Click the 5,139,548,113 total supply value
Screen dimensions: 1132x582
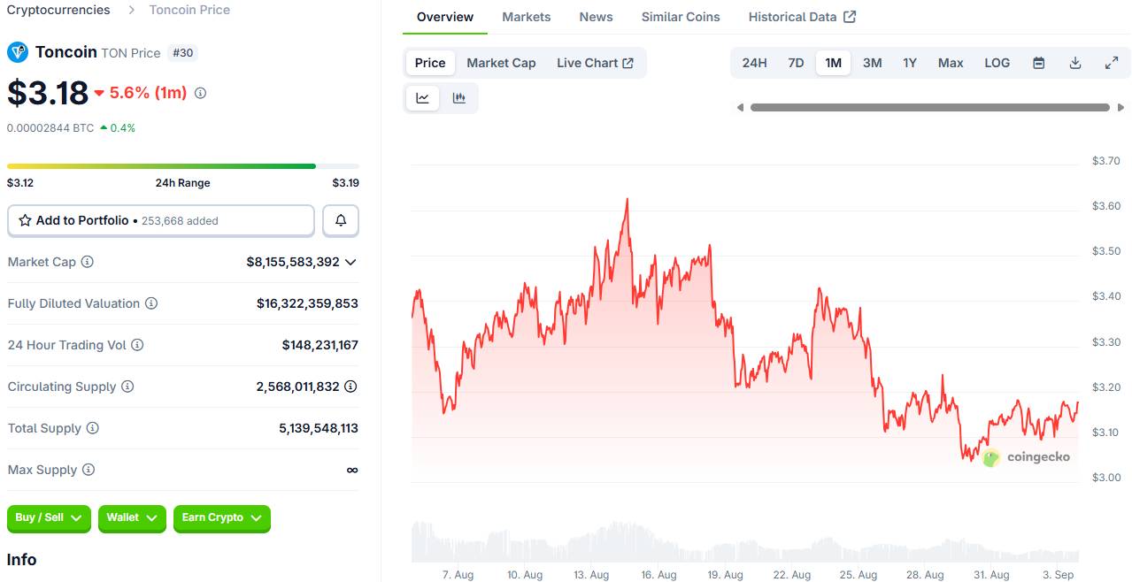coord(319,428)
